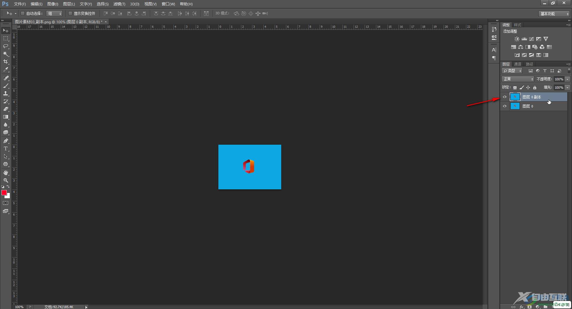Select the Pen tool
The height and width of the screenshot is (309, 572).
coord(6,141)
